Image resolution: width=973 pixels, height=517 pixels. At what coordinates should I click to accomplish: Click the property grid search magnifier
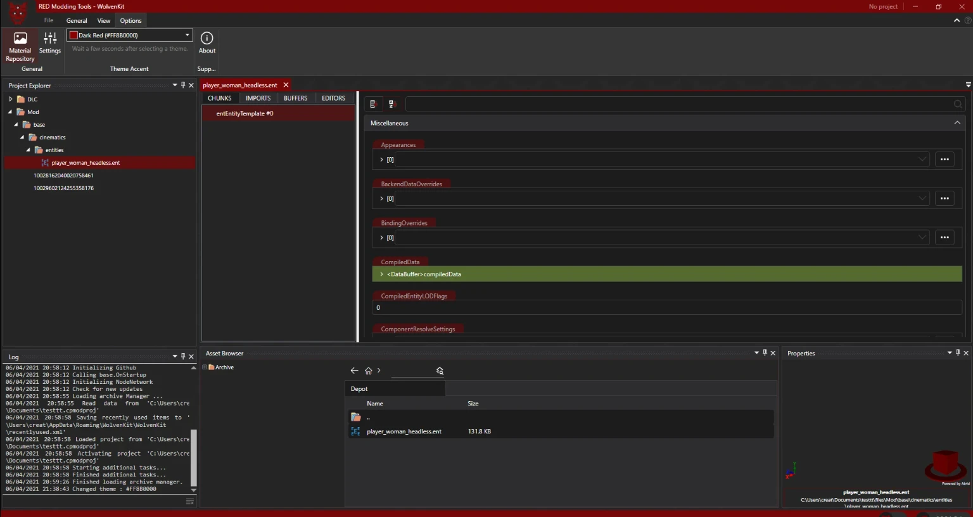957,104
